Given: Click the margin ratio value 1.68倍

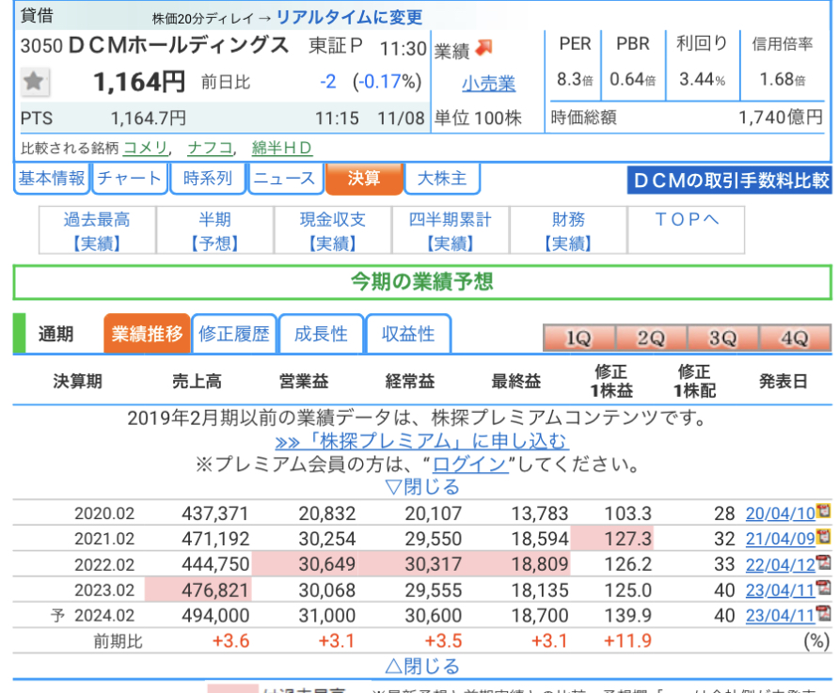Looking at the screenshot, I should point(783,79).
